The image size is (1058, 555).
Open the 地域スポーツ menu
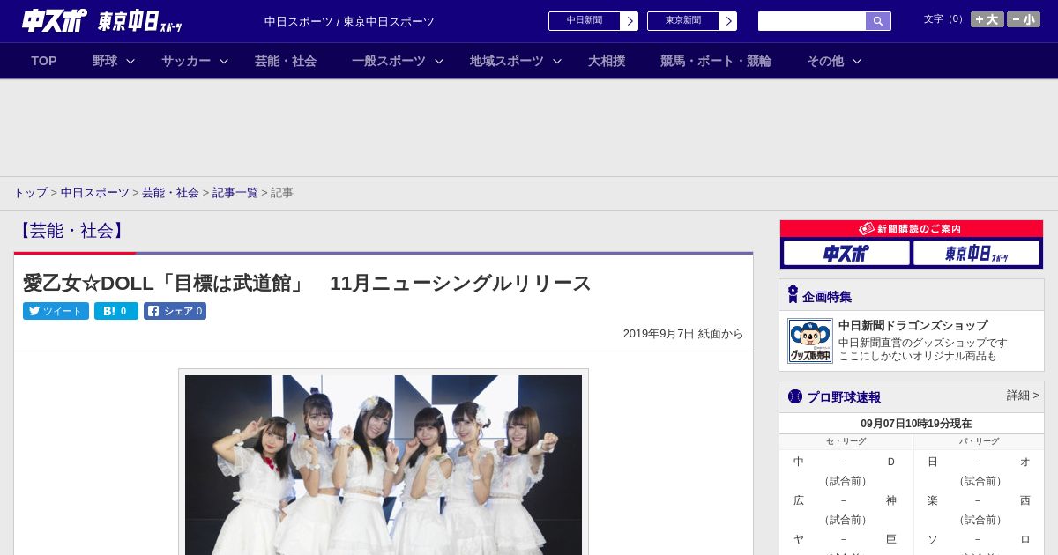coord(507,61)
